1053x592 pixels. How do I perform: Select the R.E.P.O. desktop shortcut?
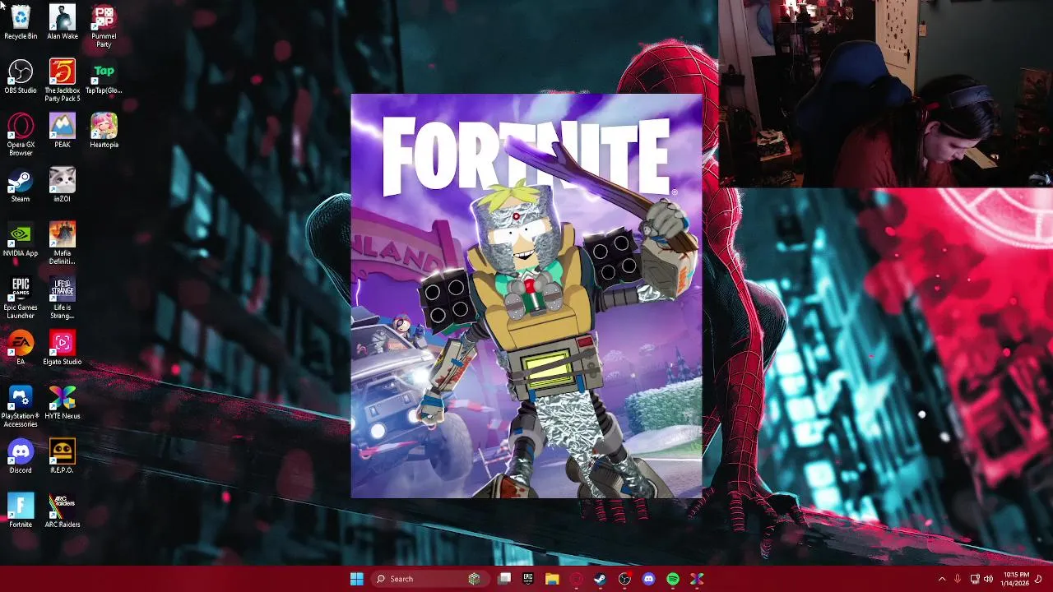(x=63, y=456)
